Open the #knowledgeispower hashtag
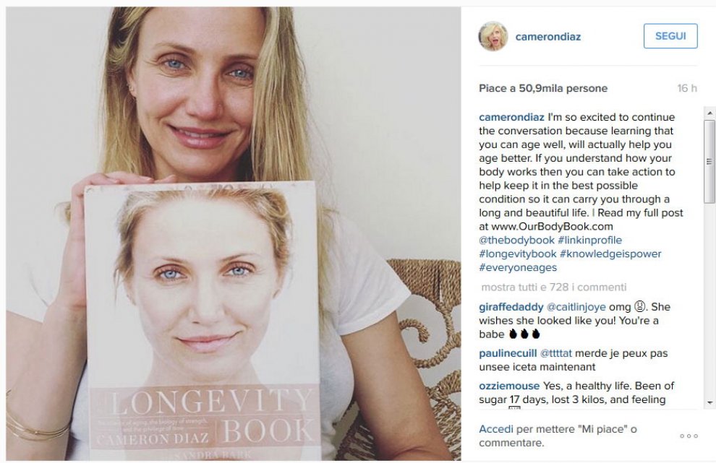 pyautogui.click(x=610, y=254)
